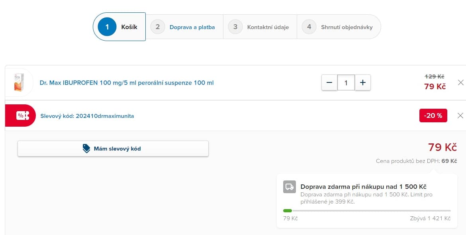Viewport: 466px width, 235px height.
Task: Click the free delivery progress bar
Action: point(367,211)
